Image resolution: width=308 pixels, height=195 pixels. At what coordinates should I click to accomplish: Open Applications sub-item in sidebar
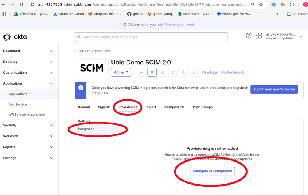tap(29, 94)
